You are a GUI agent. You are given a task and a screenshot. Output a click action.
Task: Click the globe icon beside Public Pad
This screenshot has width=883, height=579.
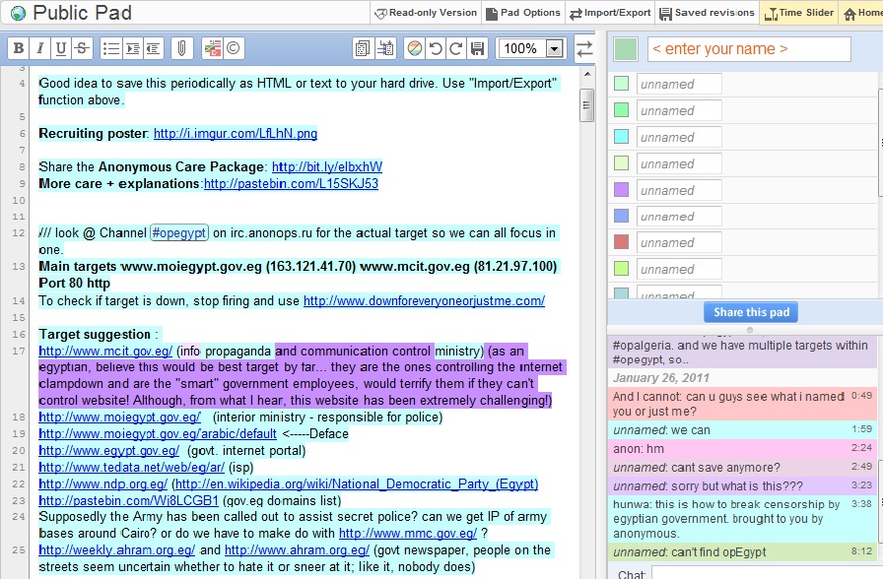(18, 13)
